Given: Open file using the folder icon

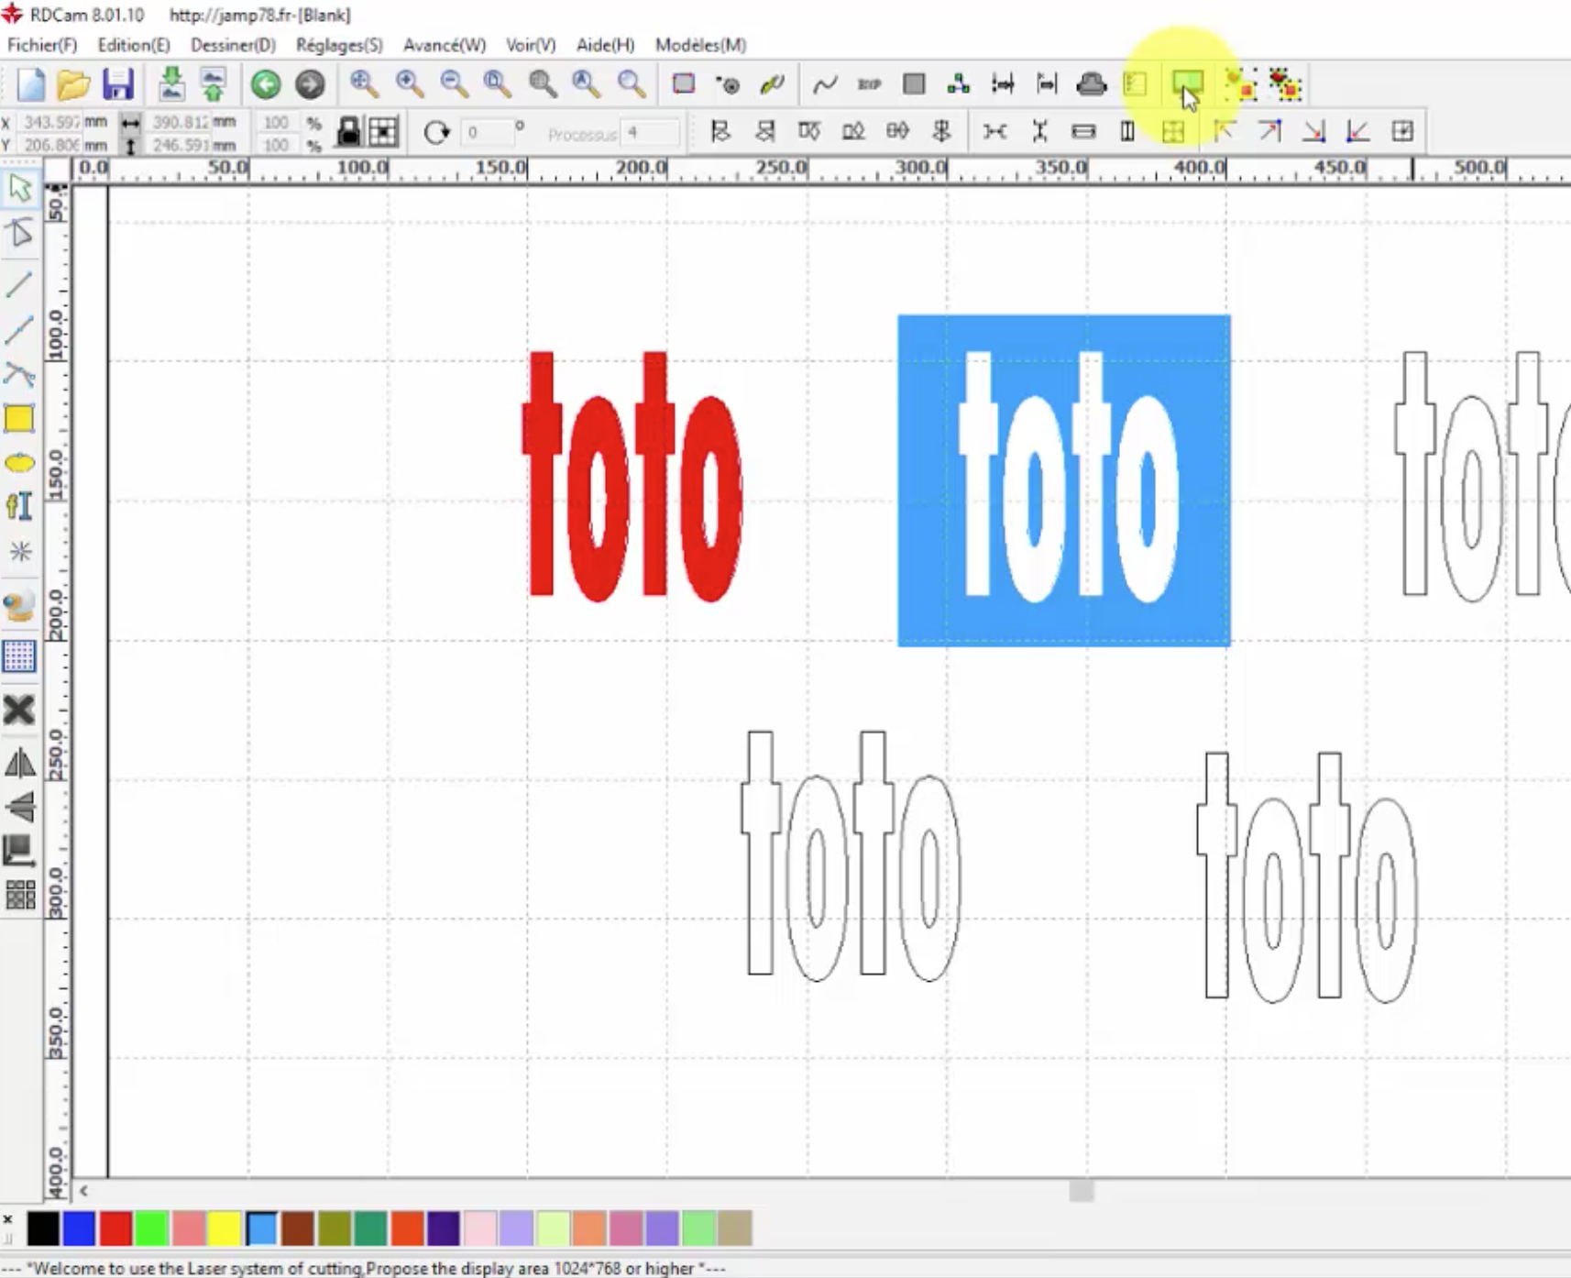Looking at the screenshot, I should (73, 84).
